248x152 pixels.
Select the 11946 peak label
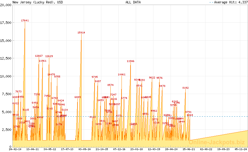pyautogui.click(x=131, y=61)
